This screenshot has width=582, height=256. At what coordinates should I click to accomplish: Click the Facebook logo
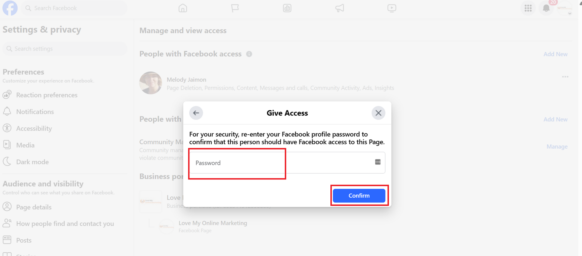pos(10,8)
